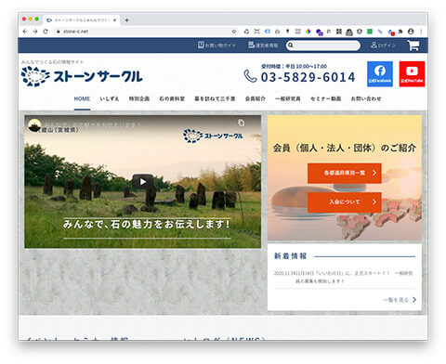Click the official Facebook icon
The image size is (446, 364).
pyautogui.click(x=380, y=73)
